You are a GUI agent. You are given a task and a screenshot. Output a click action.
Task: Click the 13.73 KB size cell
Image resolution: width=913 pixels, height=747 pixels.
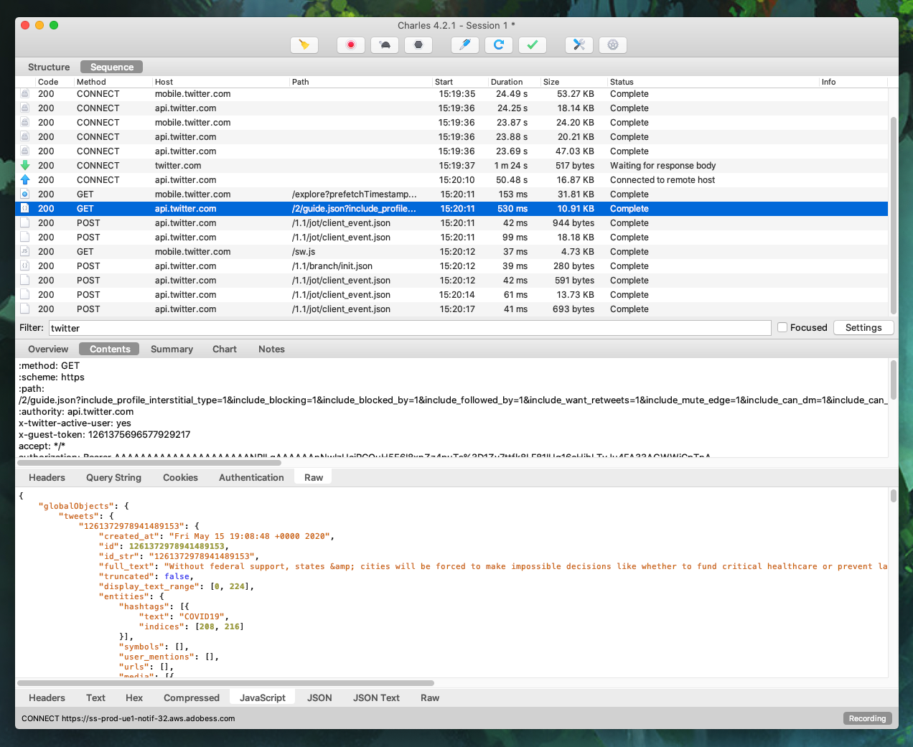click(575, 295)
